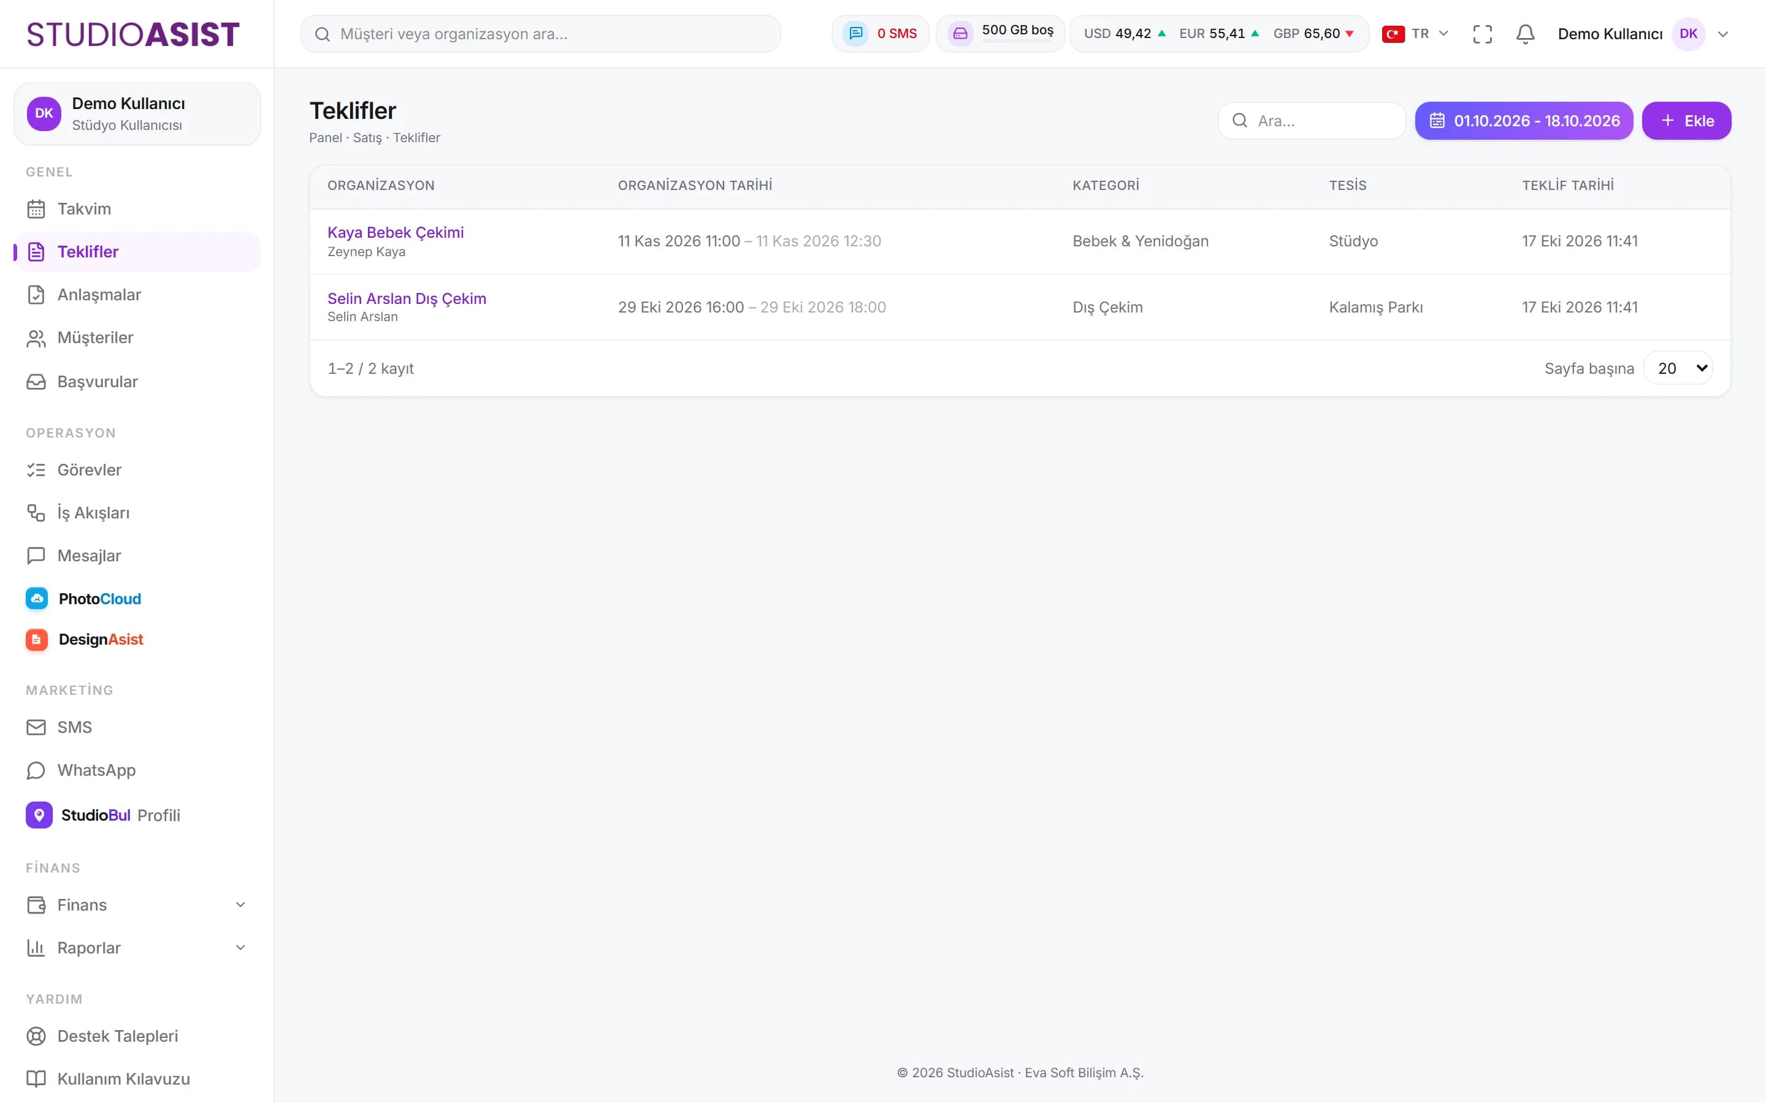Viewport: 1766px width, 1103px height.
Task: Click the Müşteriler people icon
Action: 36,338
